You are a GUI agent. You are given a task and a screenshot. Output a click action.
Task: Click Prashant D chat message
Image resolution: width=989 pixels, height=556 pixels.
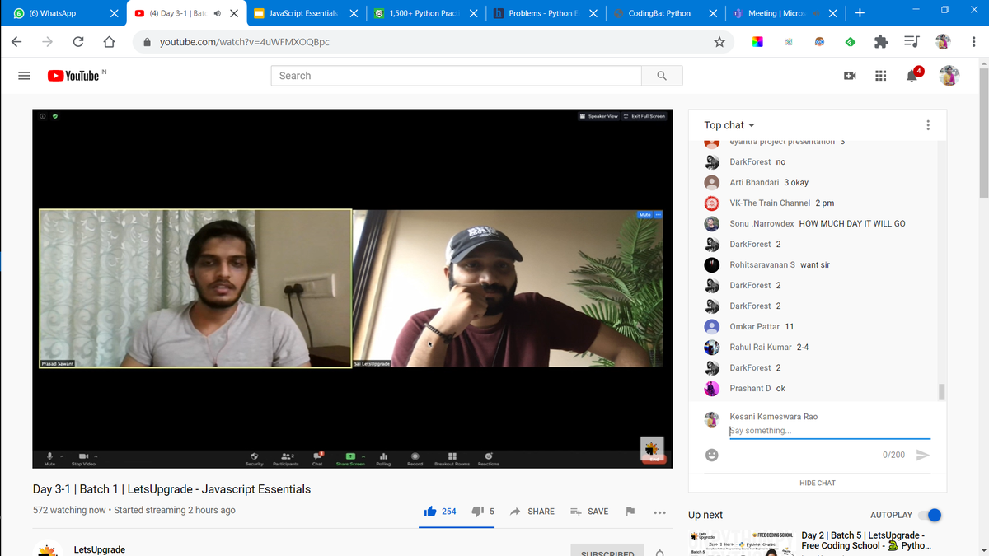[x=818, y=389]
